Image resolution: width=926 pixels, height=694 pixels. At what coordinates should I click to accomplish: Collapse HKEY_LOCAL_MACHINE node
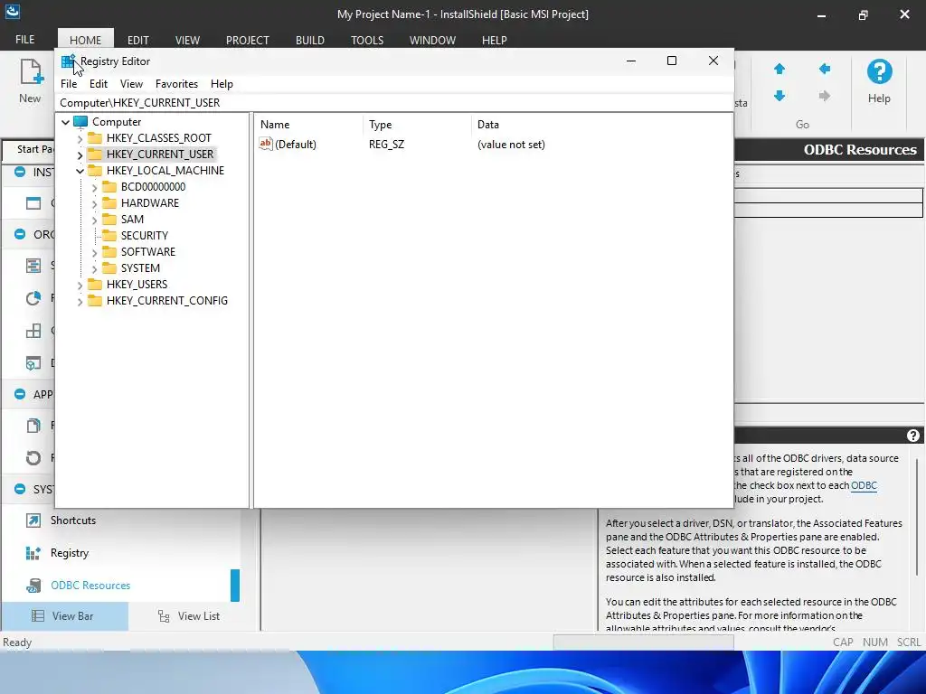(80, 171)
